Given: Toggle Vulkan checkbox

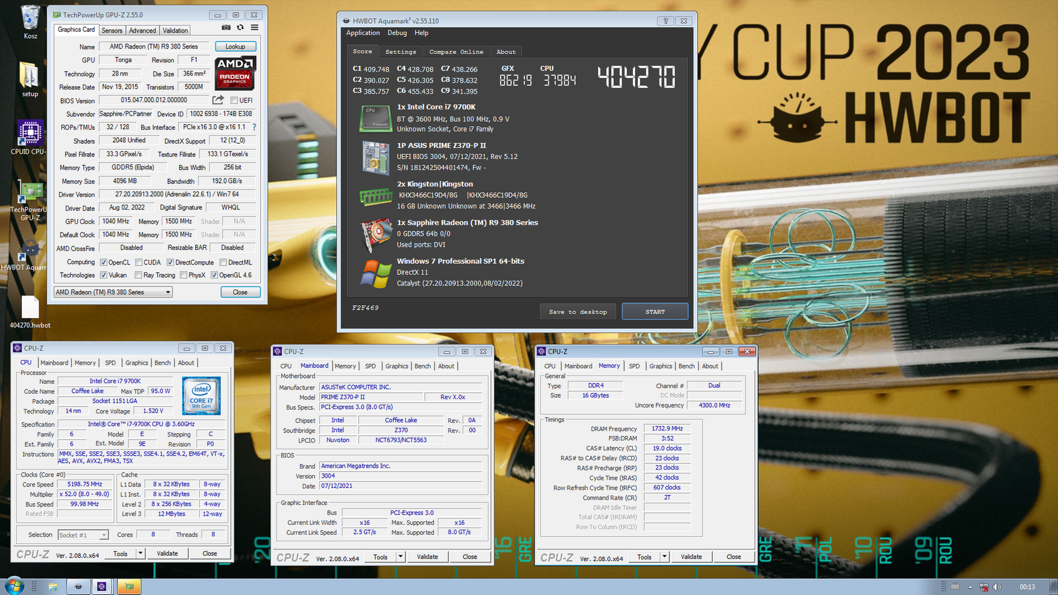Looking at the screenshot, I should [x=104, y=275].
